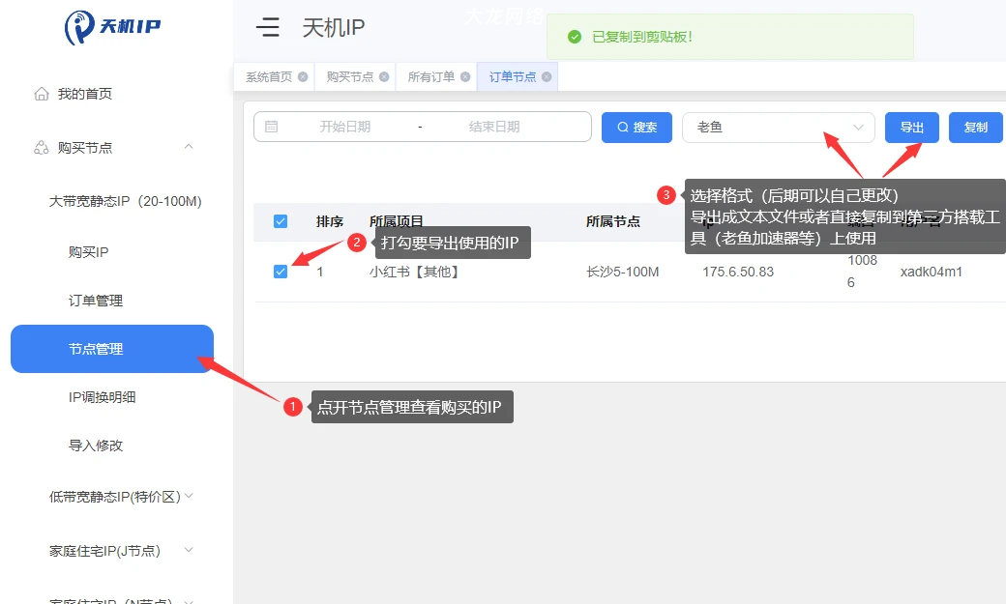Switch to the 所有订单 tab
Screen dimensions: 1006x604
[x=430, y=77]
